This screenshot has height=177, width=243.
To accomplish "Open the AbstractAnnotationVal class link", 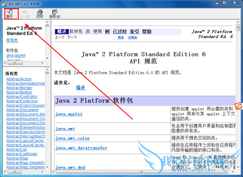I will tap(25, 84).
